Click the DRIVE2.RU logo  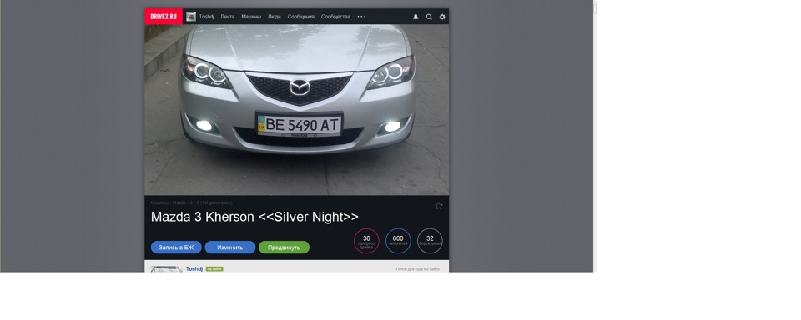(164, 17)
